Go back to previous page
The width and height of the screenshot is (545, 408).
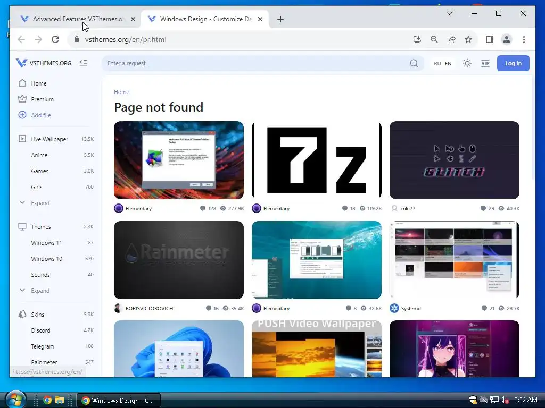tap(21, 39)
